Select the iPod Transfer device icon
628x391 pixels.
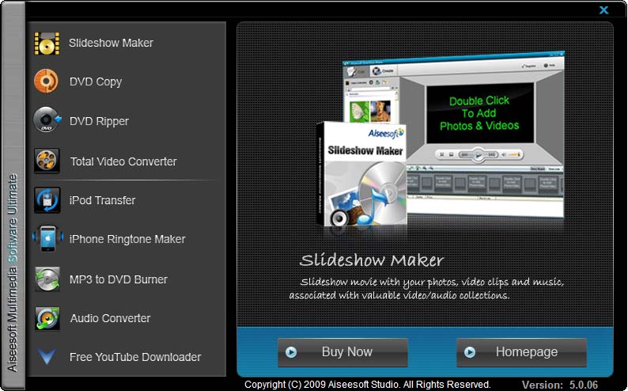47,200
